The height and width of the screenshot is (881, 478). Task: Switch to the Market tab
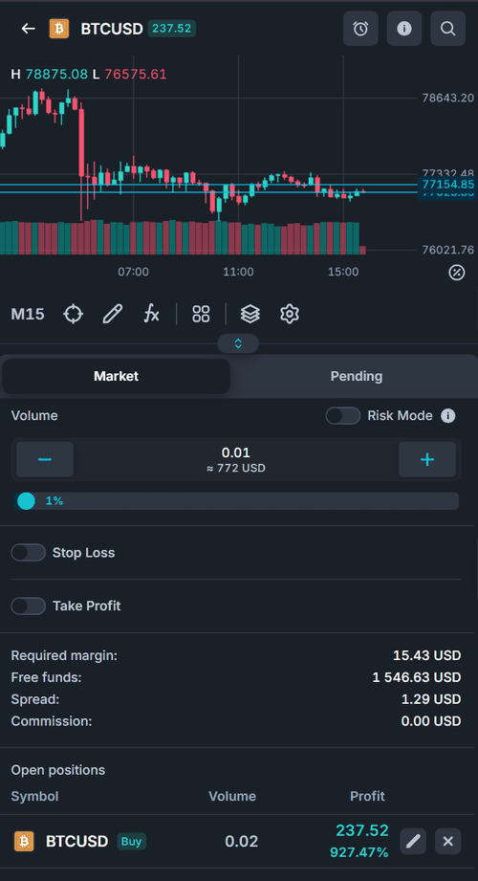tap(117, 376)
